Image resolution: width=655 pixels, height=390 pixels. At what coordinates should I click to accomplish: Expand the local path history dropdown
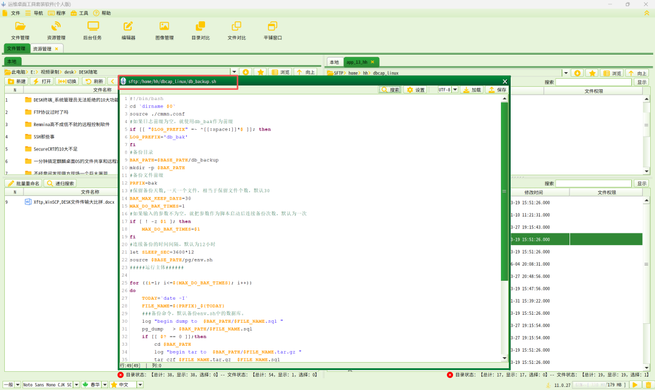point(234,72)
